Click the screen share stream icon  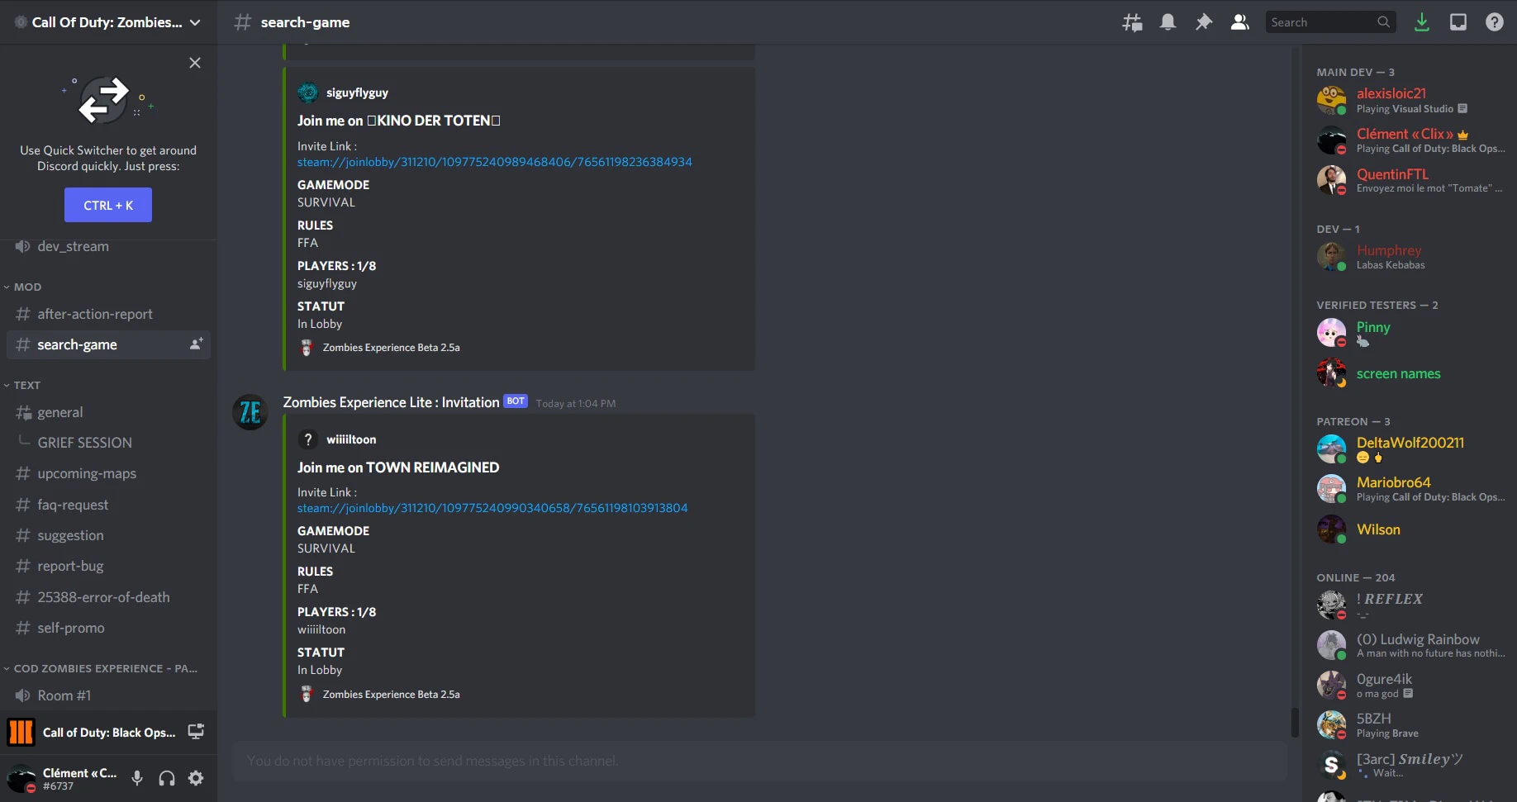196,732
